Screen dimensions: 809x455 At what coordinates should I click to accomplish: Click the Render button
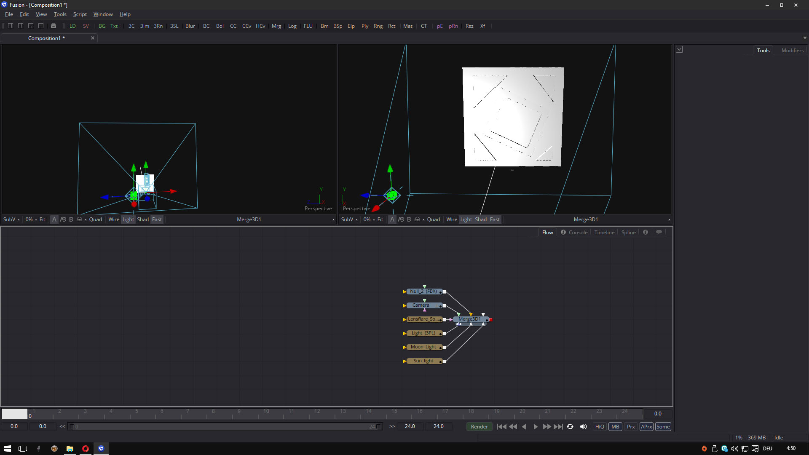click(480, 427)
